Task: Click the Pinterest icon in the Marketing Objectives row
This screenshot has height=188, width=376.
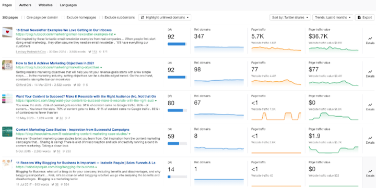Action: click(x=84, y=85)
